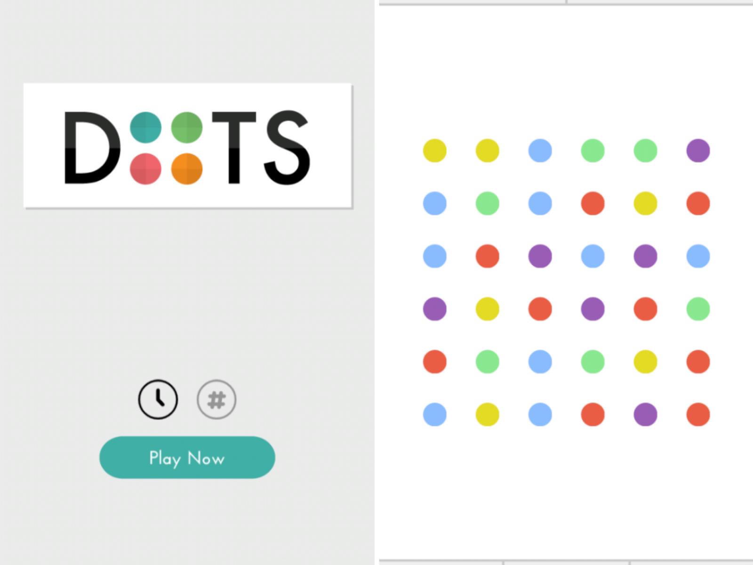Select the green dot in the second row
This screenshot has height=565, width=753.
coord(487,203)
